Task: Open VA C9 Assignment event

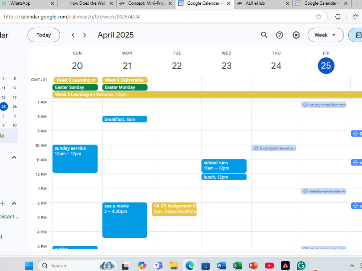Action: coord(174,209)
